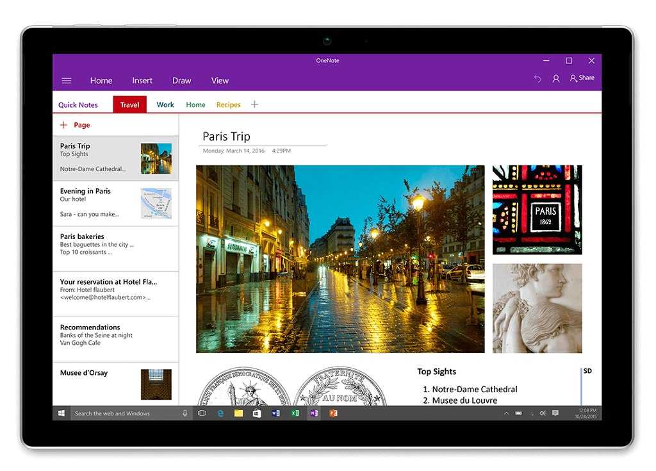
Task: Click the stained glass Paris 1862 image
Action: pyautogui.click(x=537, y=210)
